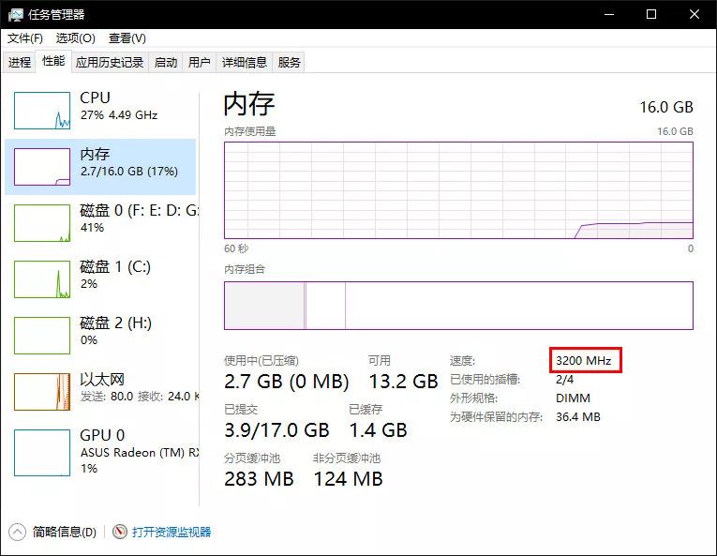This screenshot has height=556, width=717.
Task: Switch to the 详细信息 tab
Action: [244, 63]
